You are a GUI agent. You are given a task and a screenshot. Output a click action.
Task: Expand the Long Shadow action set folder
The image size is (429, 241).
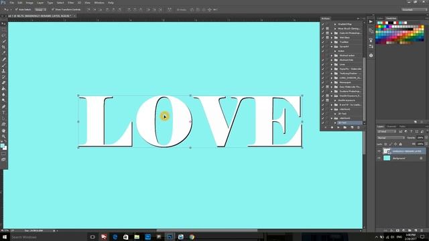pos(332,78)
